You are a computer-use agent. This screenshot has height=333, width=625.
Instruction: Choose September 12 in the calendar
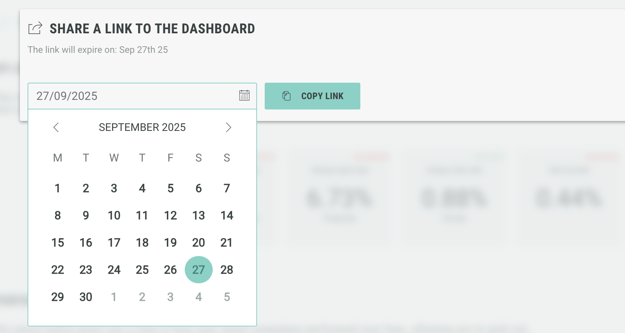pos(170,215)
